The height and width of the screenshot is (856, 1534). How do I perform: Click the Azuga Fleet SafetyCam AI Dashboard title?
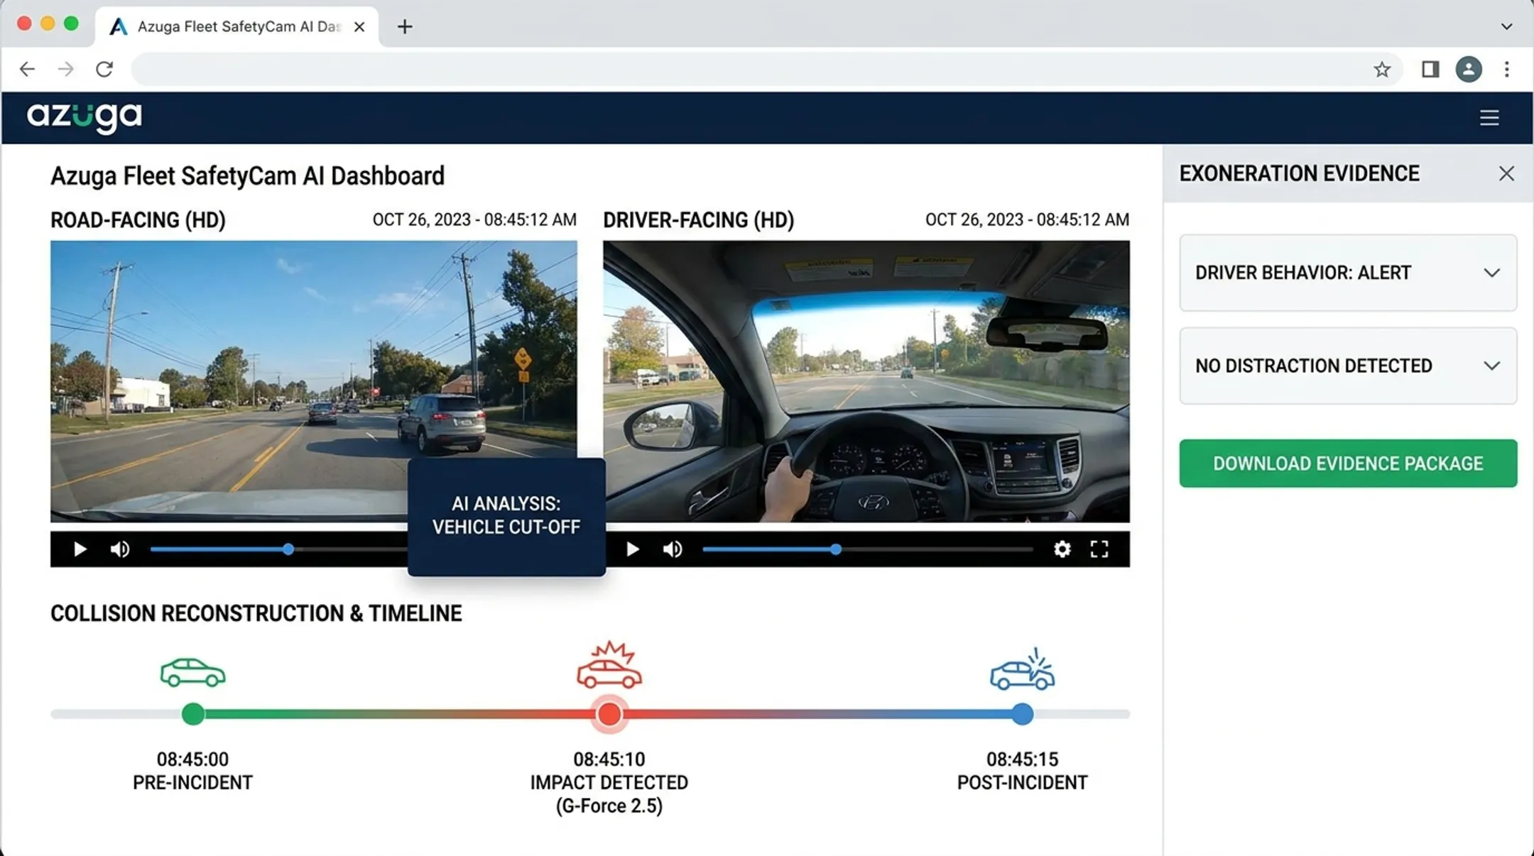pyautogui.click(x=247, y=176)
